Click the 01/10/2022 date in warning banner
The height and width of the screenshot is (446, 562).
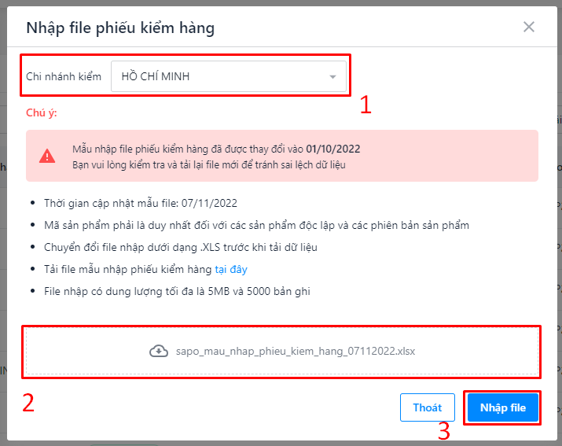pos(333,149)
